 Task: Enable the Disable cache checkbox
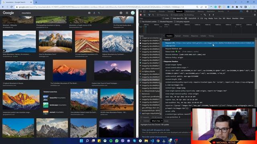pos(171,15)
